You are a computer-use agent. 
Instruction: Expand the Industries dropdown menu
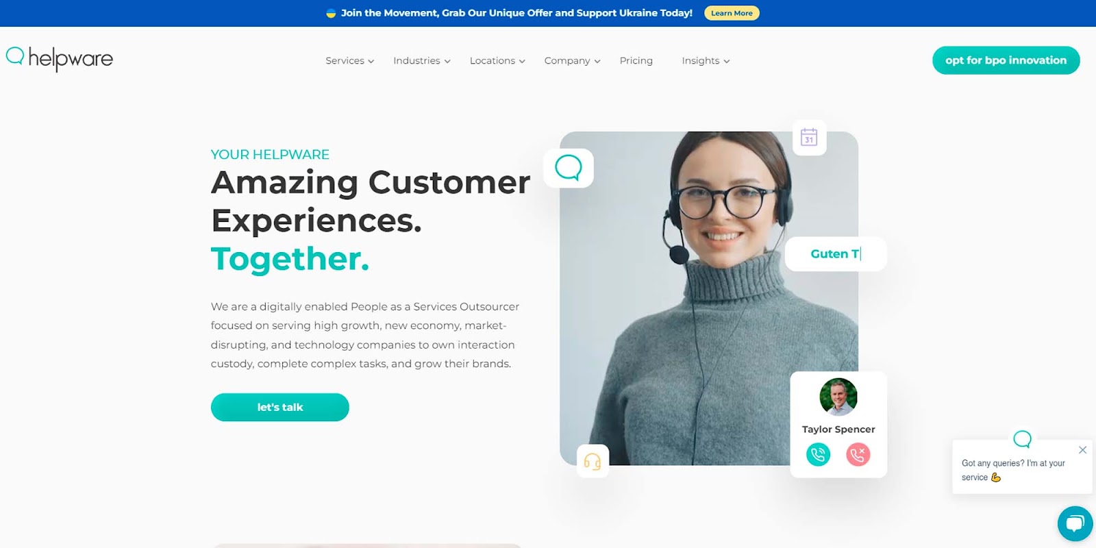tap(421, 61)
